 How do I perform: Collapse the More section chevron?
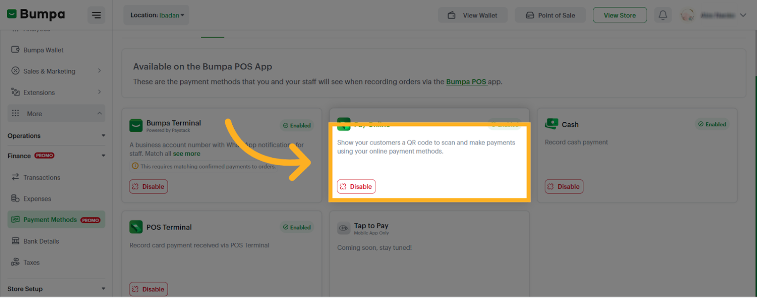99,113
